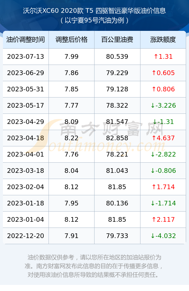The image size is (189, 291).
Task: Click the 以宁夏95号汽油为例 subtitle
Action: 94,20
